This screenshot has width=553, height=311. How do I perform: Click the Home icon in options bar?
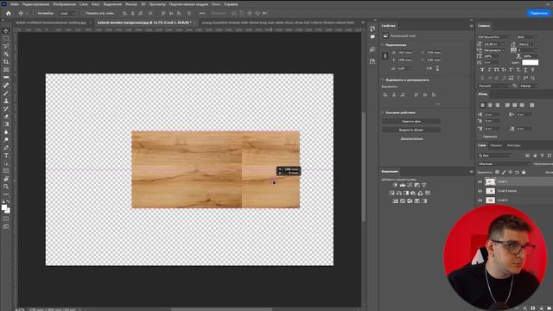point(9,14)
